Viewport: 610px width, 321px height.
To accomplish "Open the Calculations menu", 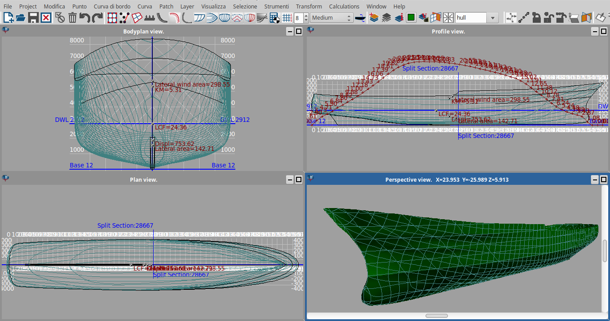I will pyautogui.click(x=344, y=6).
